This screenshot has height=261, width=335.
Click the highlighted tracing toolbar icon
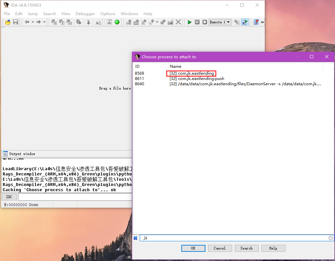click(245, 22)
